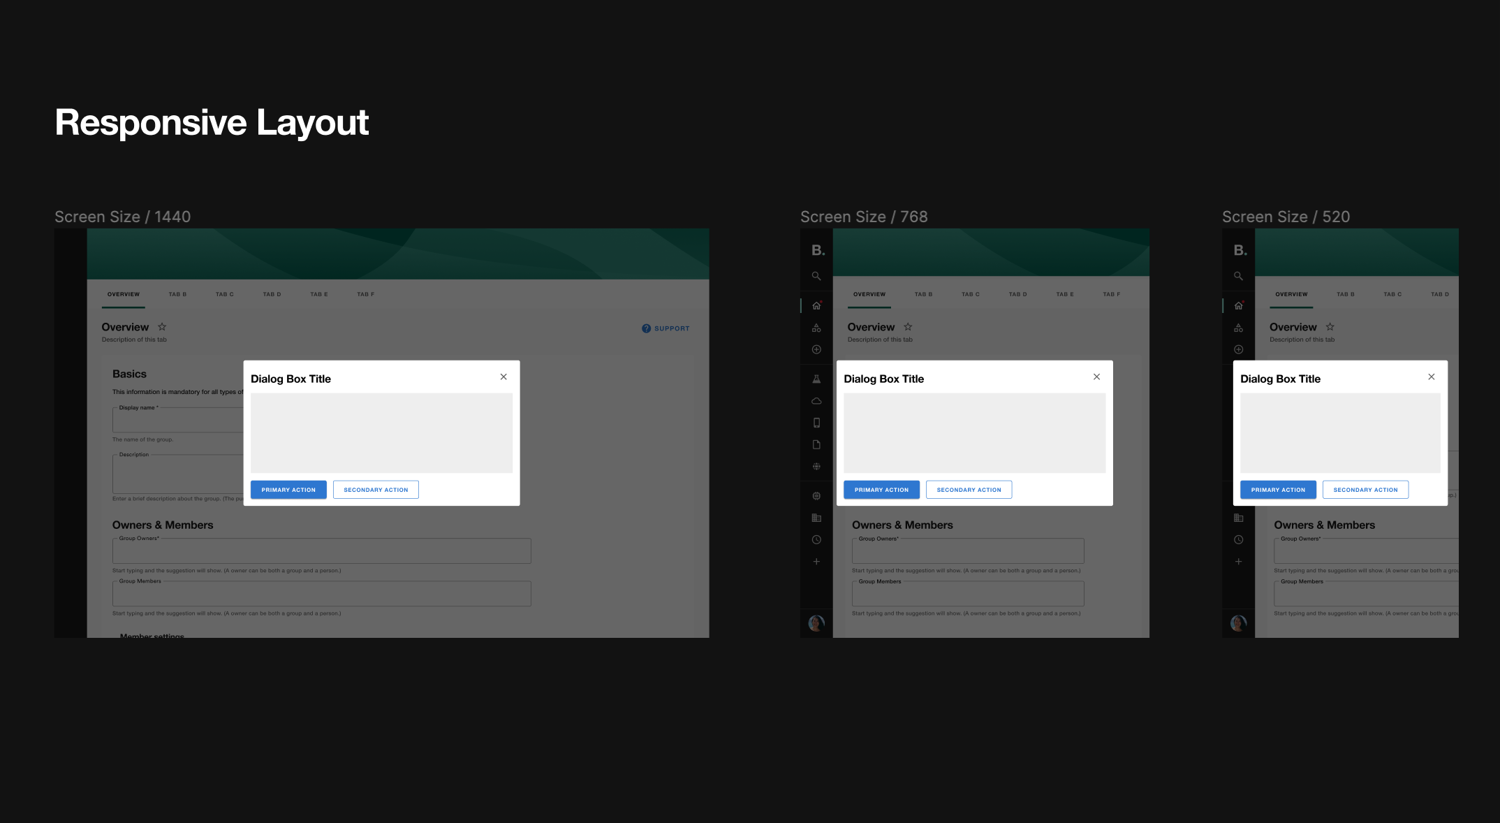Open clock icon in 520 screen sidebar
This screenshot has width=1500, height=823.
pyautogui.click(x=1239, y=539)
